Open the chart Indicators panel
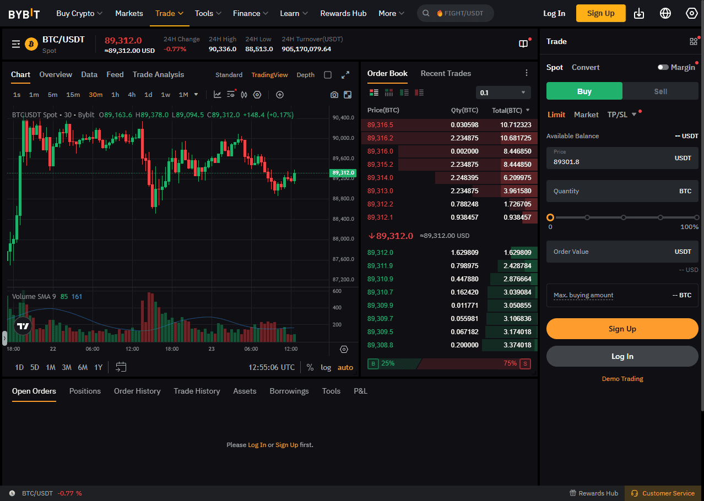This screenshot has height=501, width=704. pos(217,94)
